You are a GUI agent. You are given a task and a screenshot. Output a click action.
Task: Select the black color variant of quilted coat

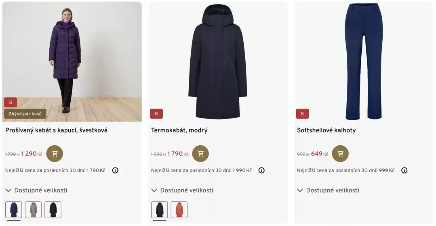53,210
